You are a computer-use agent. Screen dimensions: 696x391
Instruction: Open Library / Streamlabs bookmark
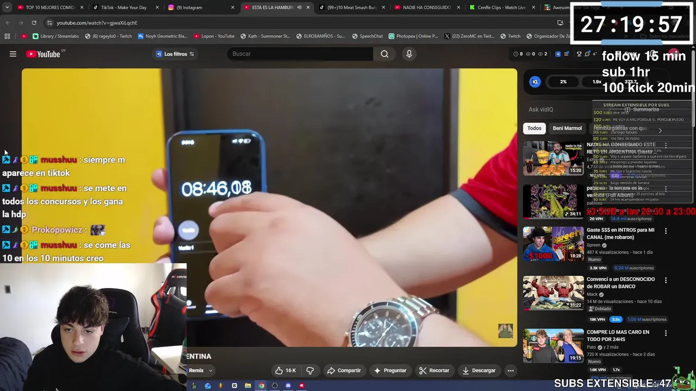[x=55, y=36]
